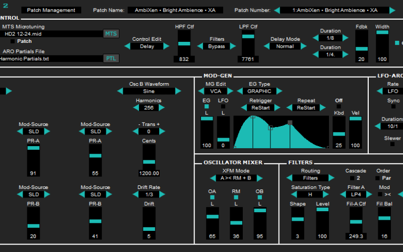The width and height of the screenshot is (403, 252).
Task: Go to previous patch using left arrow
Action: 277,10
